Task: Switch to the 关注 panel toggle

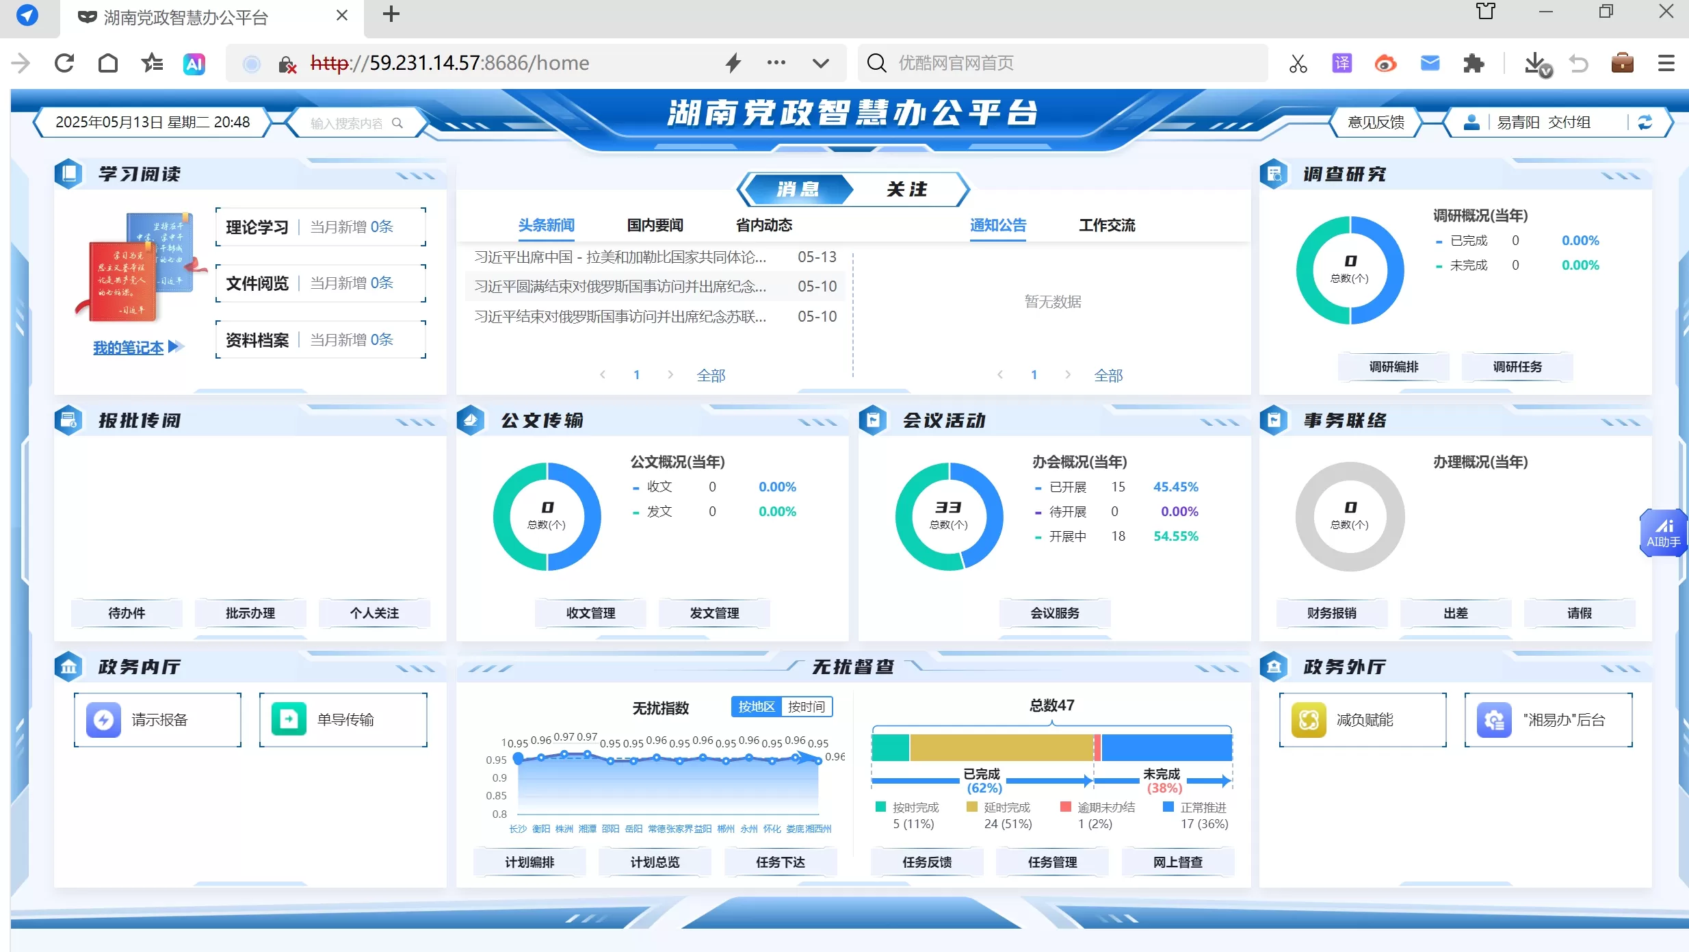Action: [906, 190]
